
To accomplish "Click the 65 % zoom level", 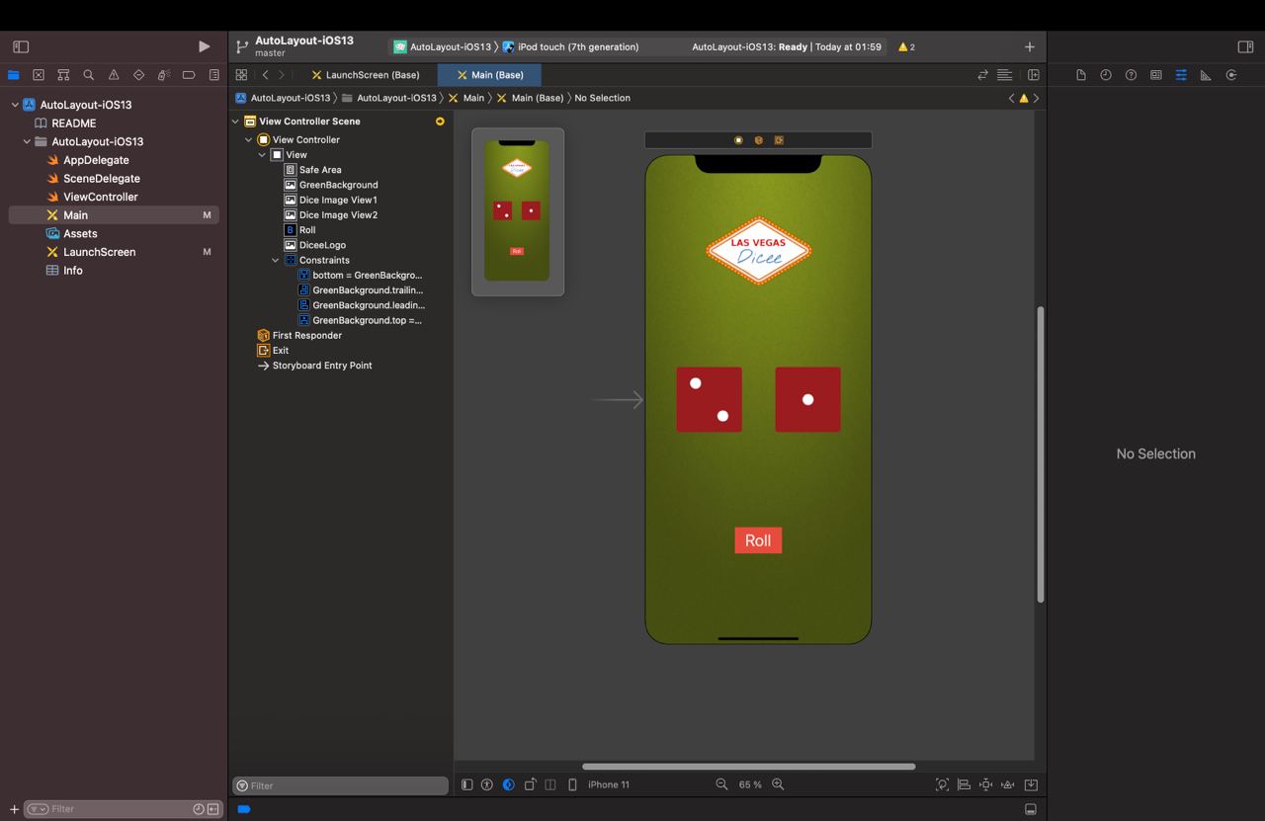I will pos(750,784).
